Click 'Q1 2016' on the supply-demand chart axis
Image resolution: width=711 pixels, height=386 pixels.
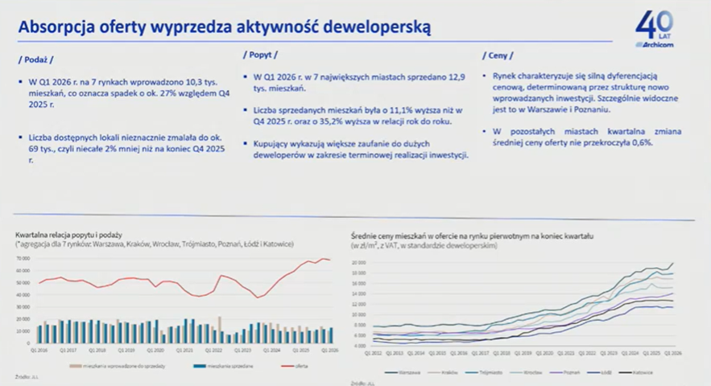[x=39, y=350]
